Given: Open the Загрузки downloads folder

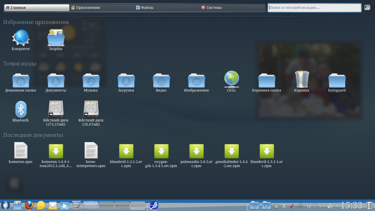Looking at the screenshot, I should (x=126, y=80).
